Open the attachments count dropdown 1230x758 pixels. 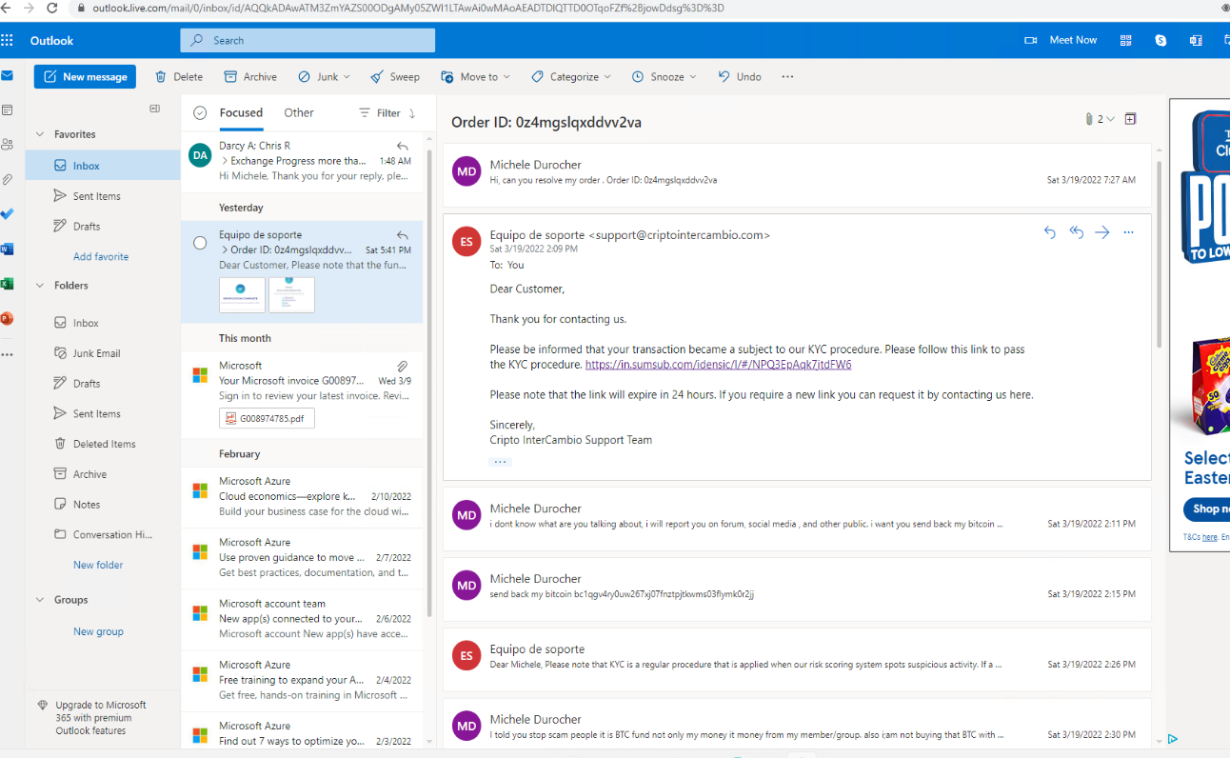click(1100, 119)
